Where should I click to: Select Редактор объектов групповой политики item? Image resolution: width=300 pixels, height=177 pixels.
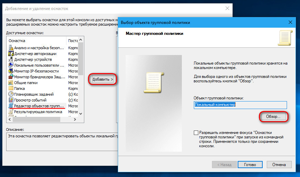click(38, 106)
